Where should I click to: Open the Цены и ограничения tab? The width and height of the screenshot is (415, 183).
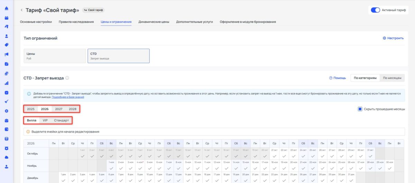(116, 22)
